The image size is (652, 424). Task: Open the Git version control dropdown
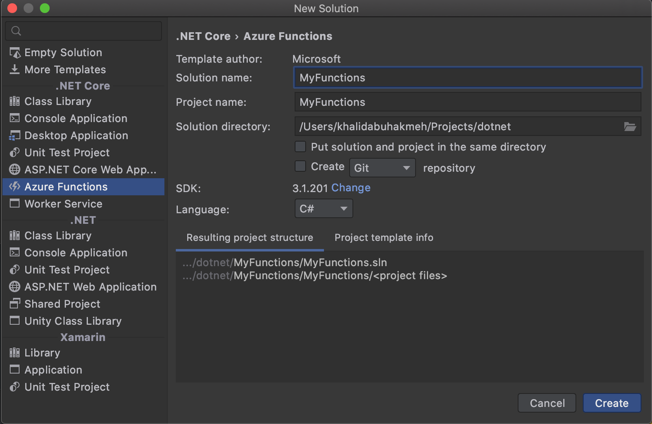coord(383,168)
